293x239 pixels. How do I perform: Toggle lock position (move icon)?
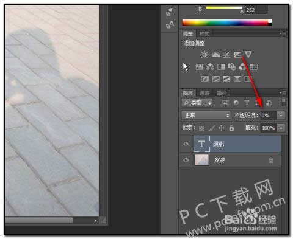pos(222,128)
